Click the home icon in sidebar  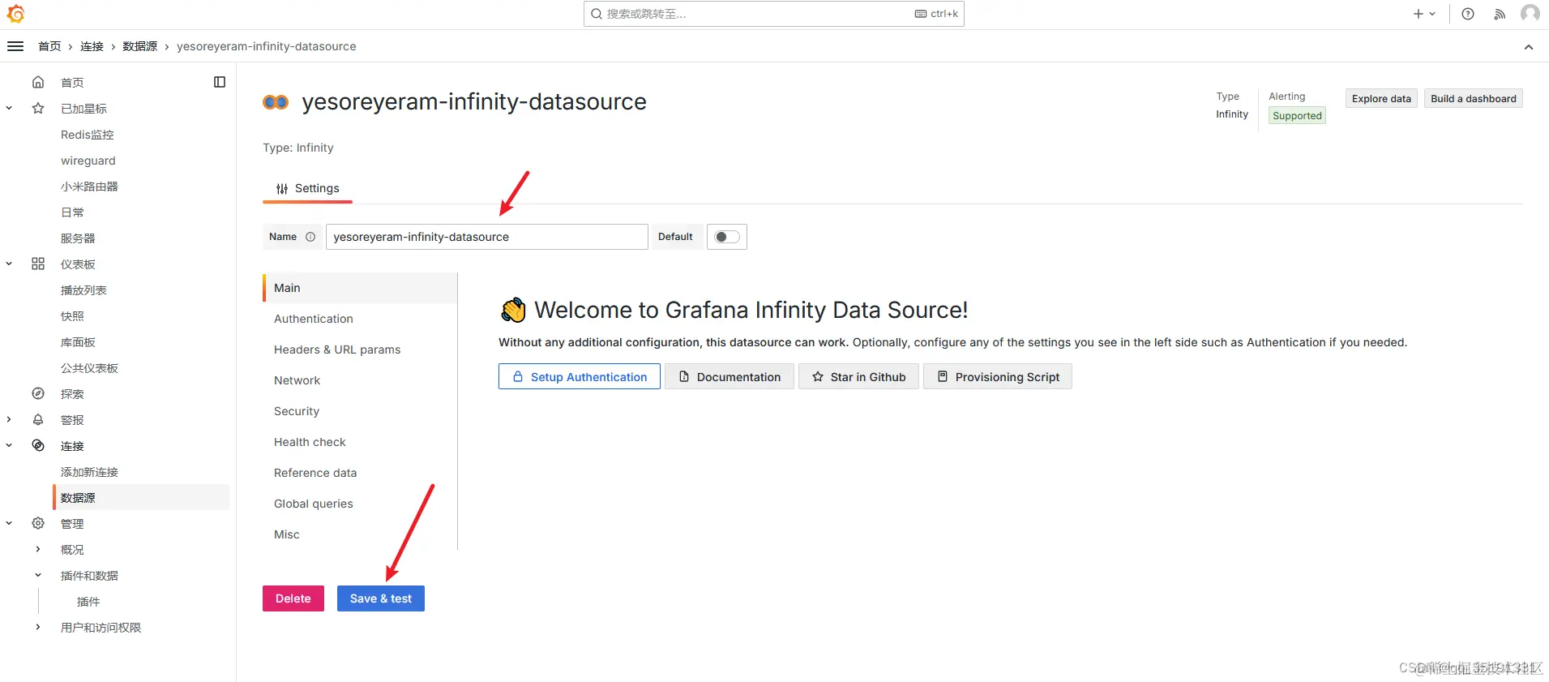38,82
